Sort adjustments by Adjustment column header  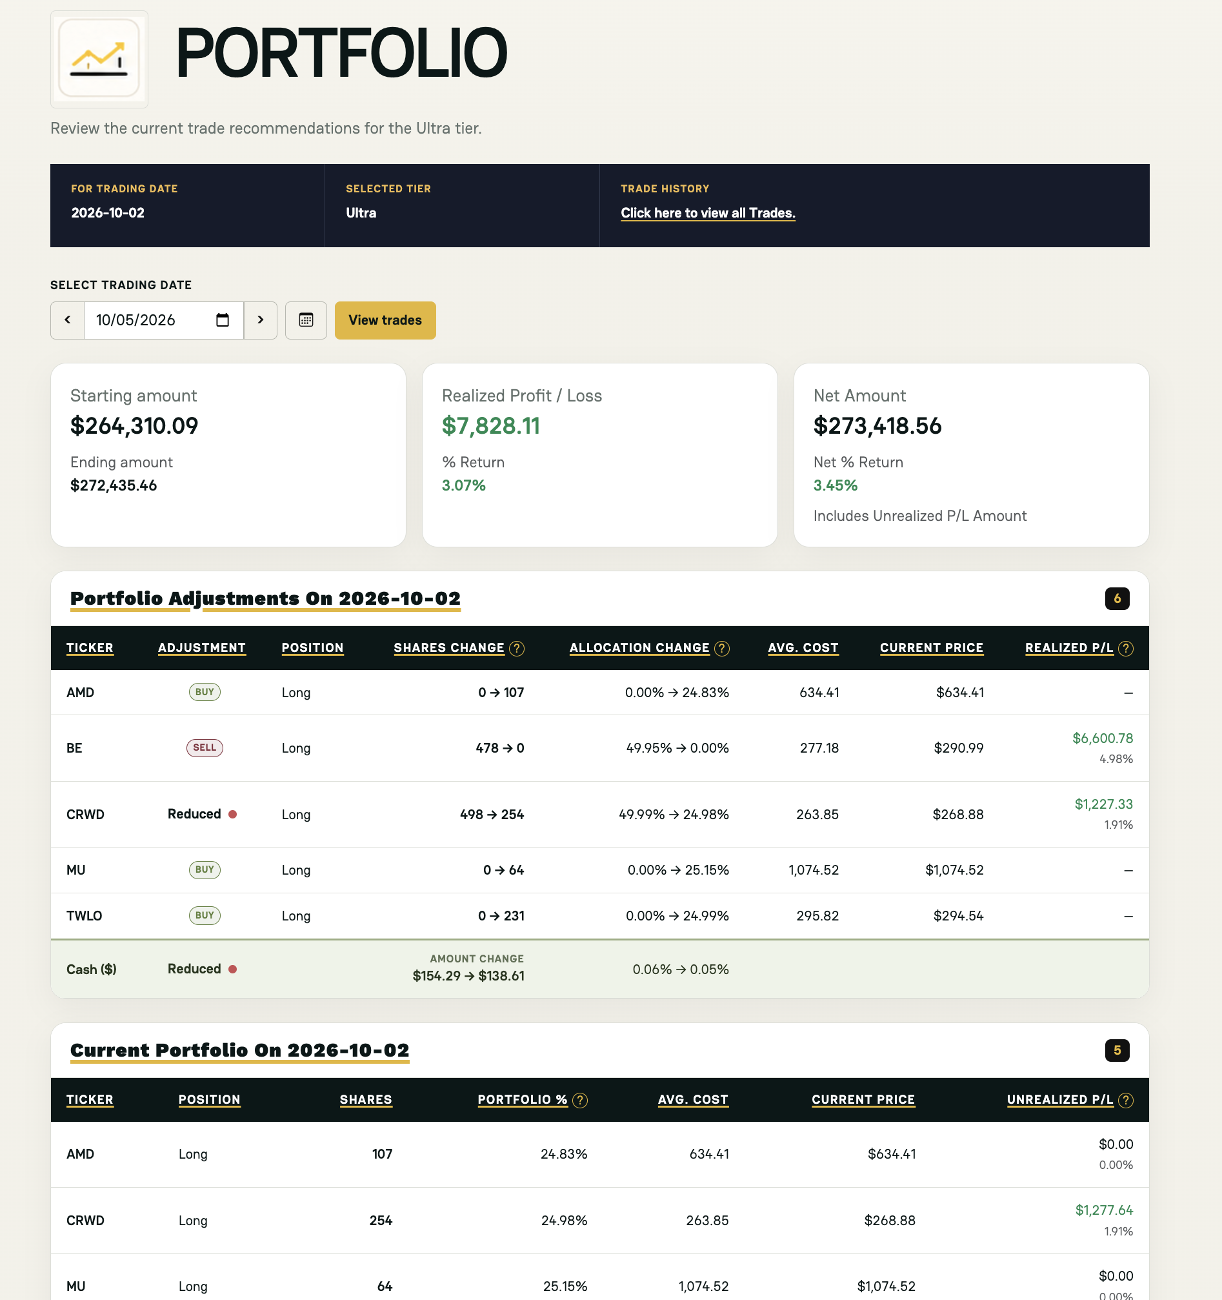pos(201,647)
